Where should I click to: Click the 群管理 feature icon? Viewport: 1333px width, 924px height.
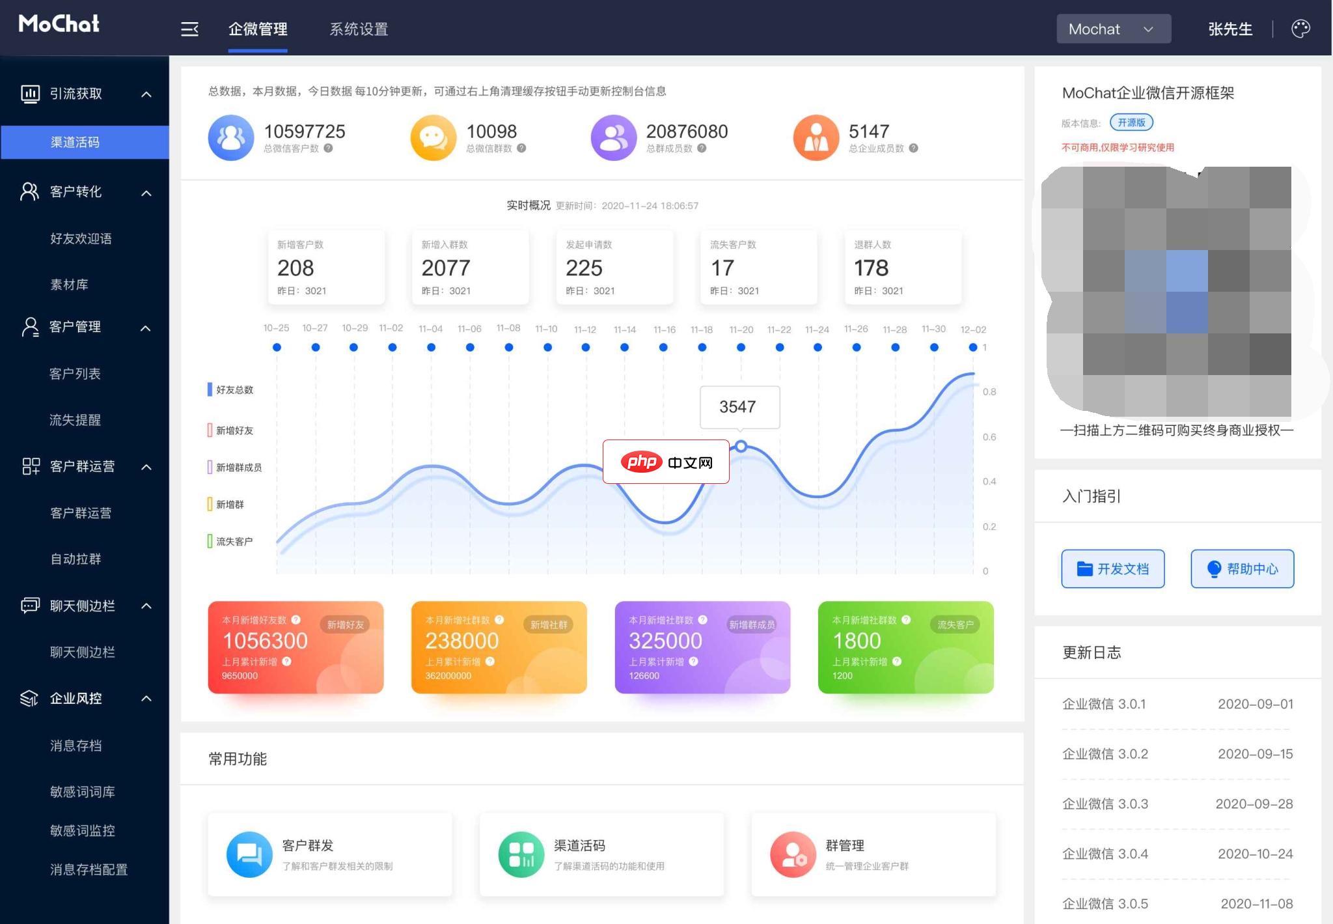[x=792, y=854]
